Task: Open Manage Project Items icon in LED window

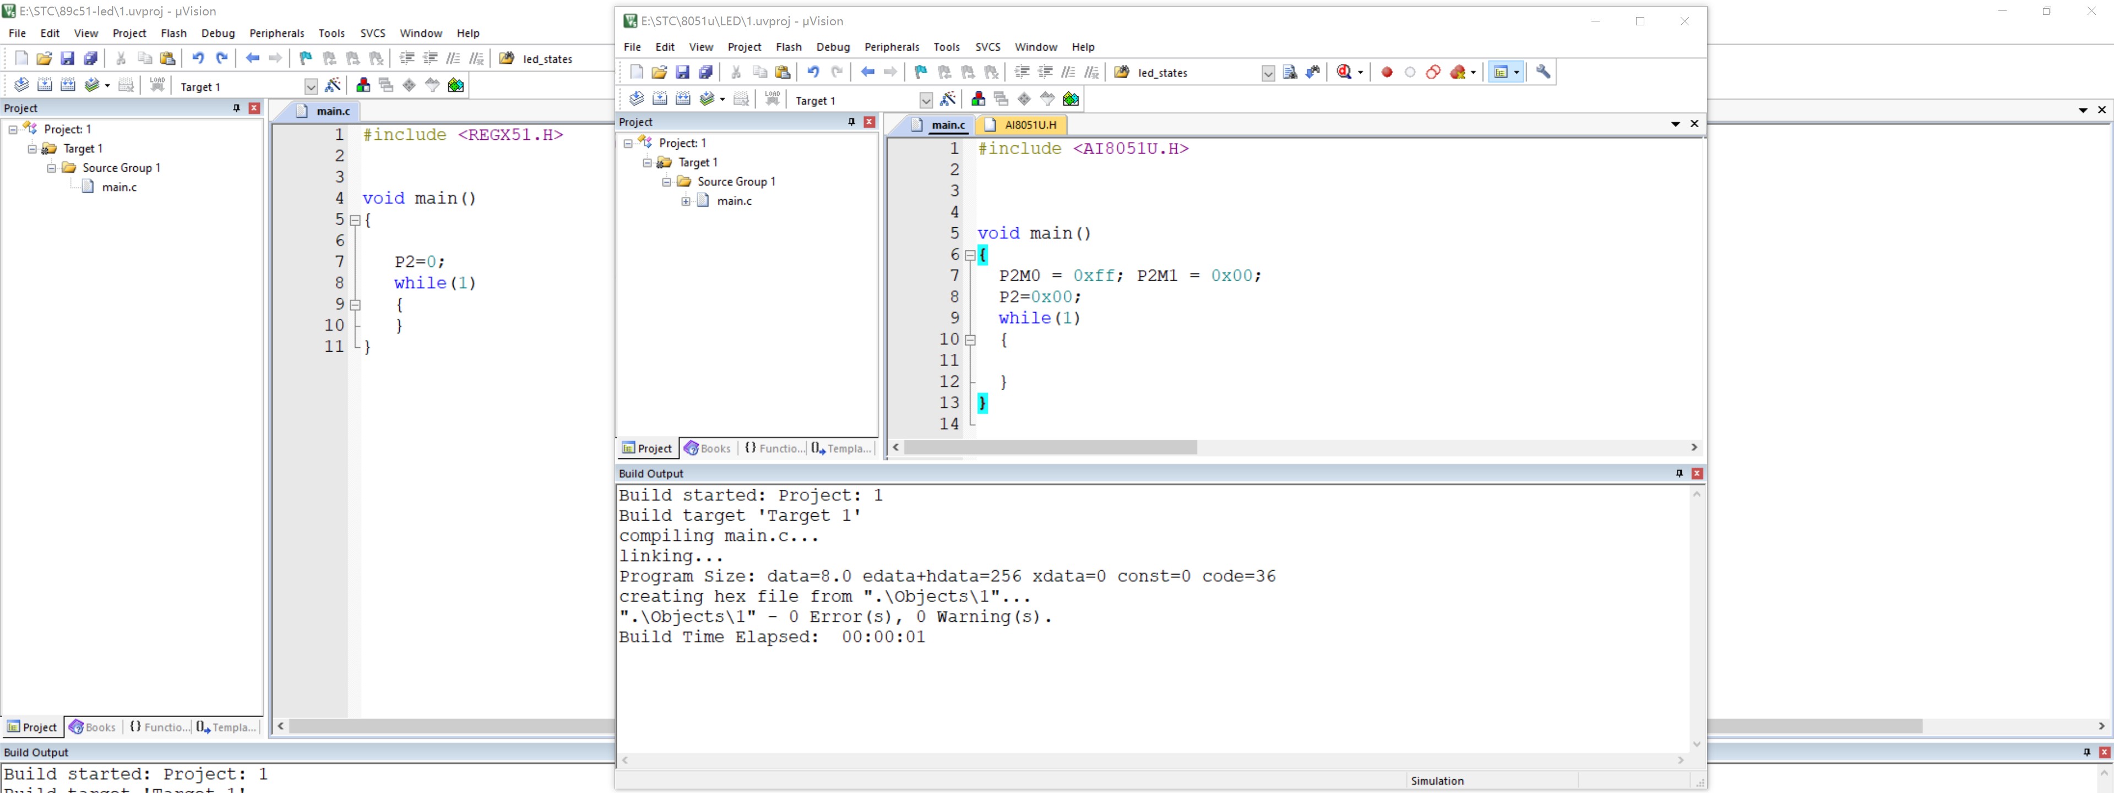Action: pos(978,99)
